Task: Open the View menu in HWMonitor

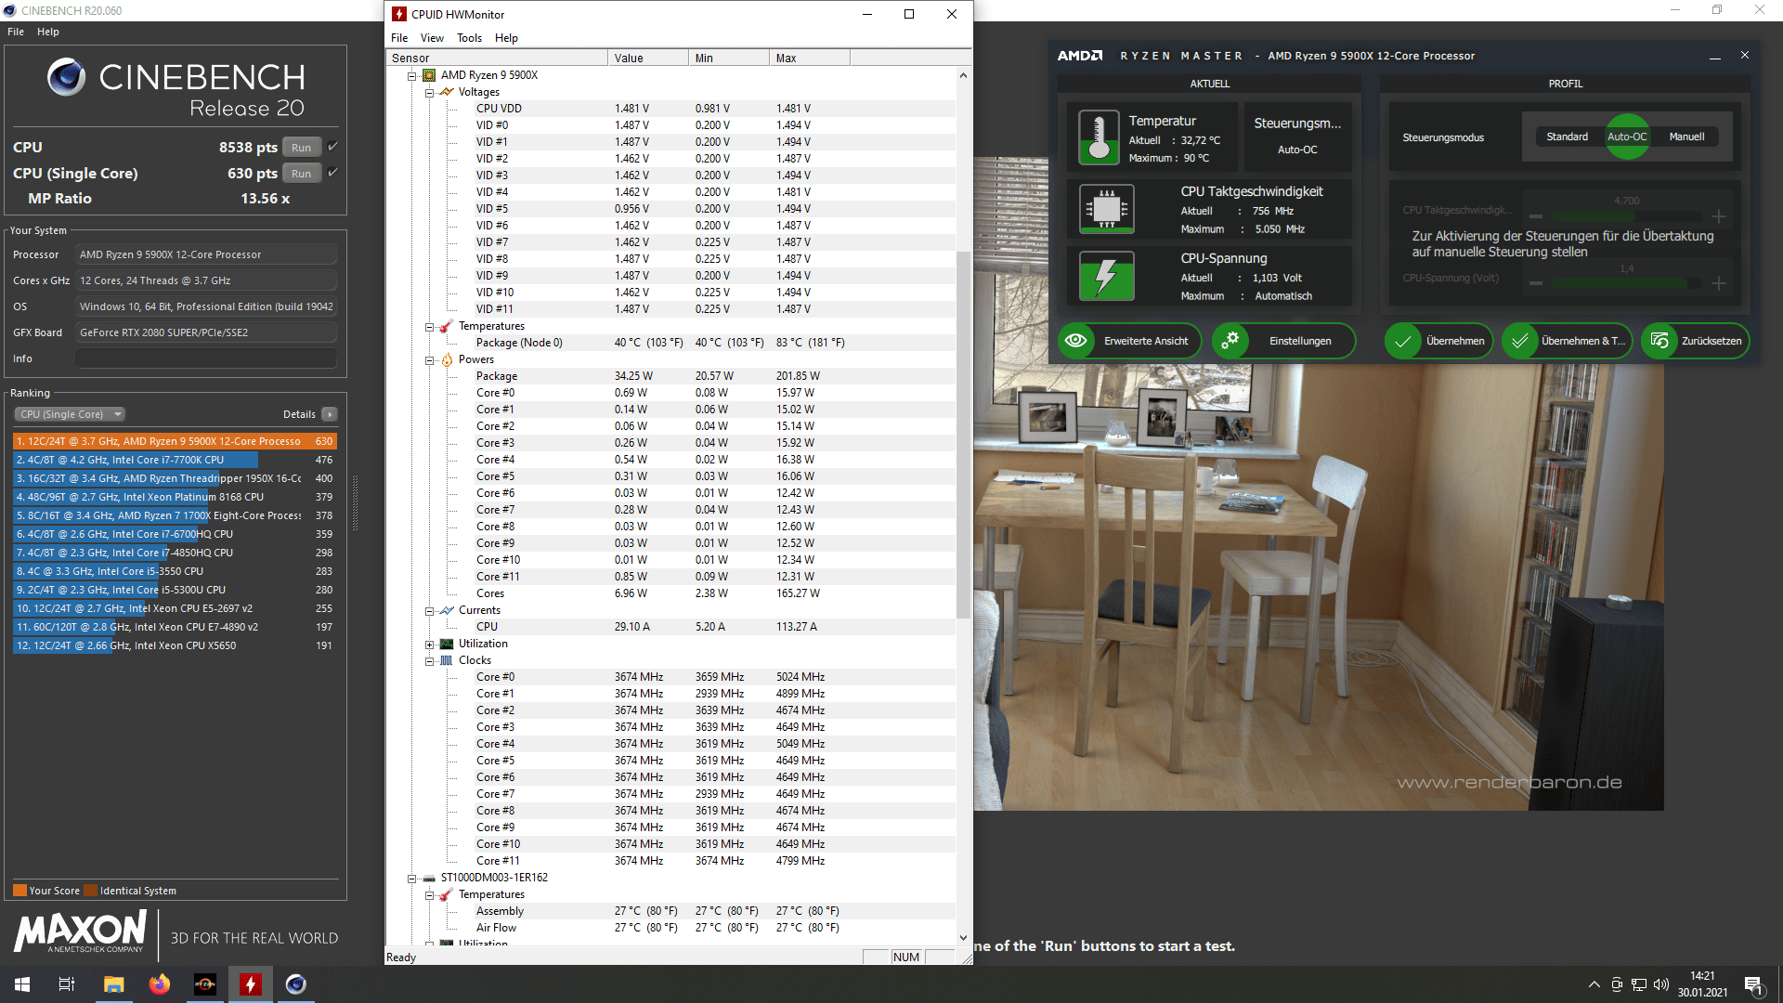Action: tap(432, 38)
